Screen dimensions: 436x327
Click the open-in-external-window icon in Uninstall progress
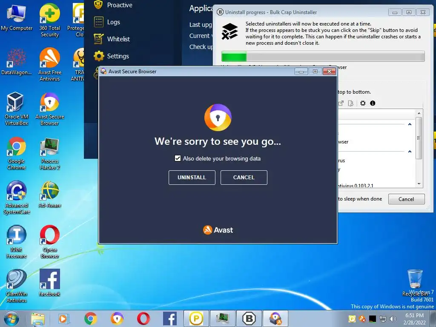(341, 103)
